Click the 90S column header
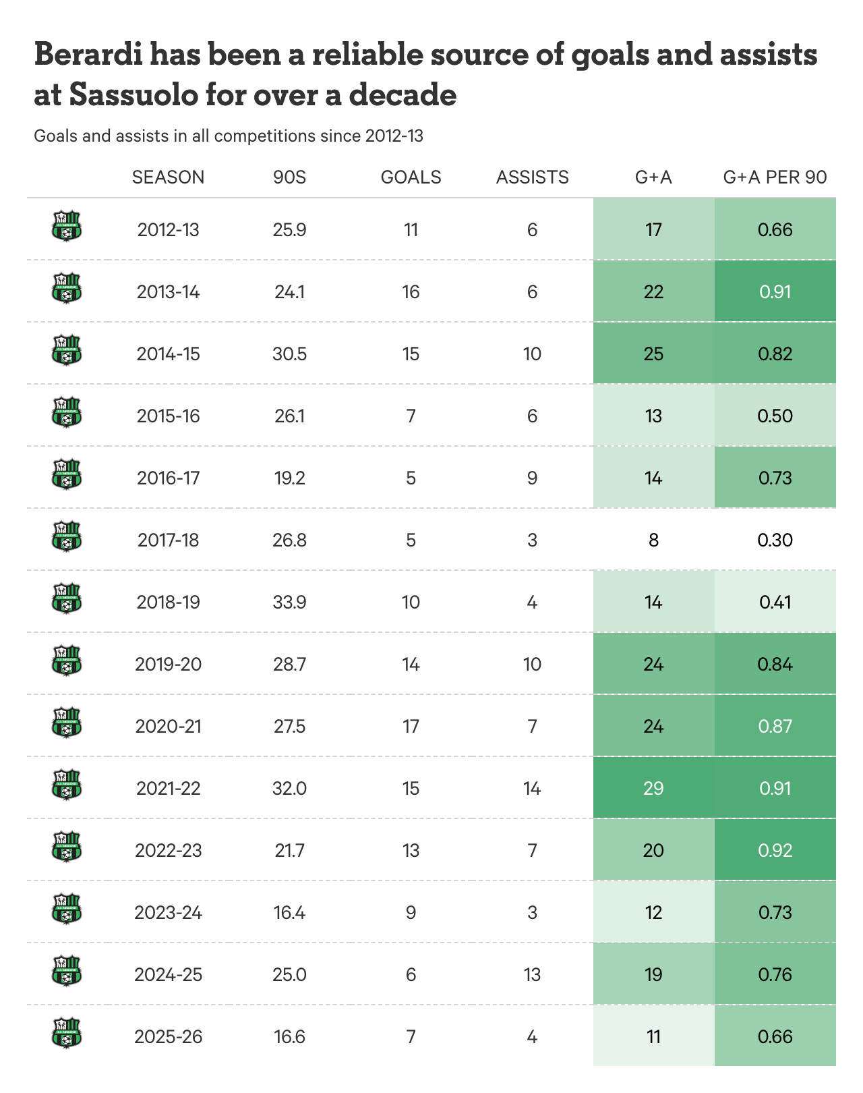 coord(289,177)
